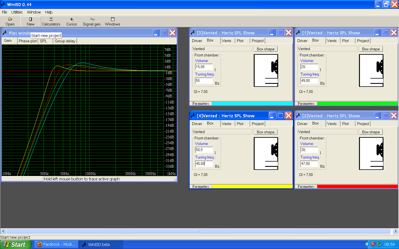Switch plot window to Group delay tab
Screen dimensions: 399x249
pos(65,41)
